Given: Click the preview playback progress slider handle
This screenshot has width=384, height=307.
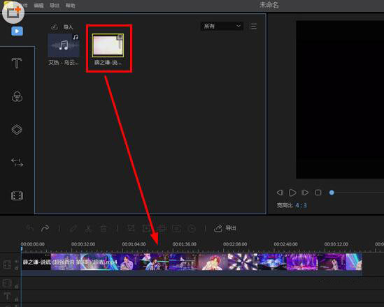Looking at the screenshot, I should click(x=332, y=193).
